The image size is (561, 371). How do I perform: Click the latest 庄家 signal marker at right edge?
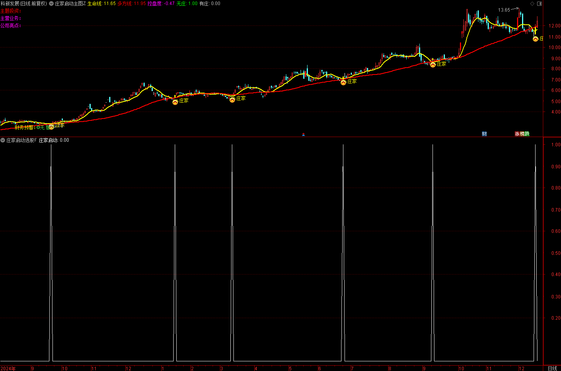[536, 39]
